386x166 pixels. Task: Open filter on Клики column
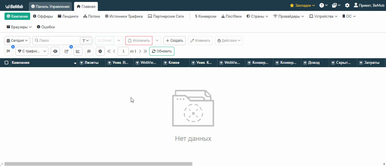click(165, 63)
